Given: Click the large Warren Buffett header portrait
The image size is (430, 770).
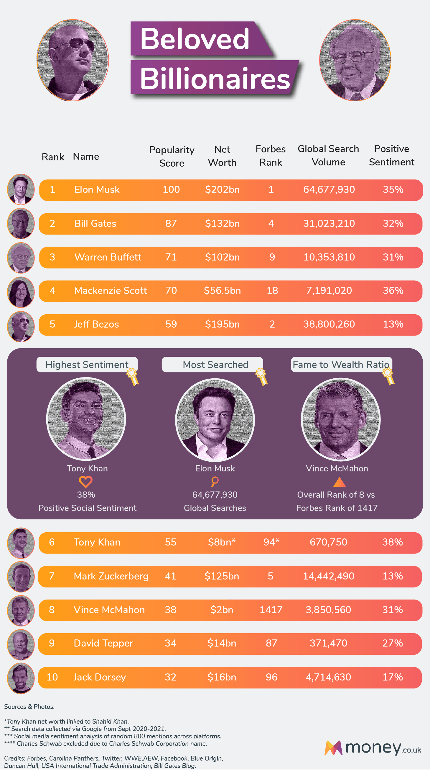Looking at the screenshot, I should click(355, 60).
